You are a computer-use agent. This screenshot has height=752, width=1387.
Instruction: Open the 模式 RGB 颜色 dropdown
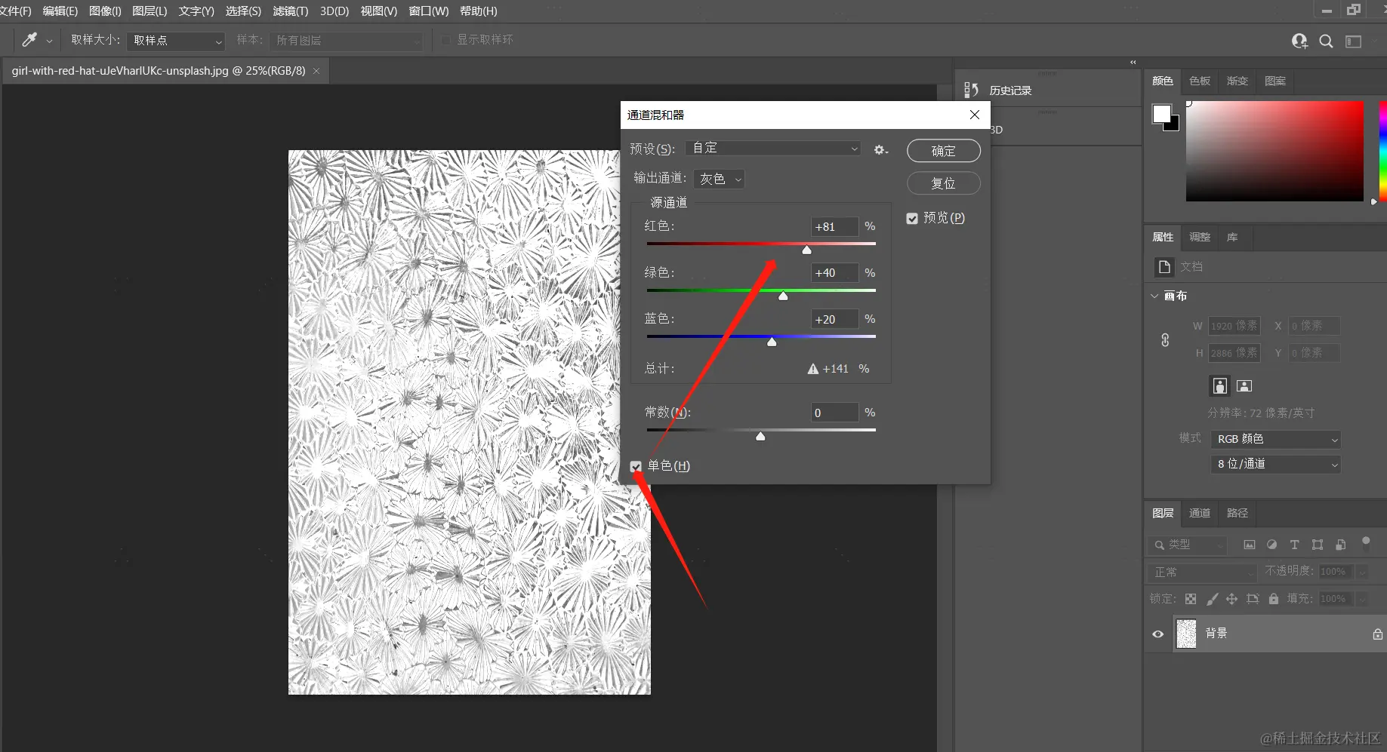[1275, 440]
